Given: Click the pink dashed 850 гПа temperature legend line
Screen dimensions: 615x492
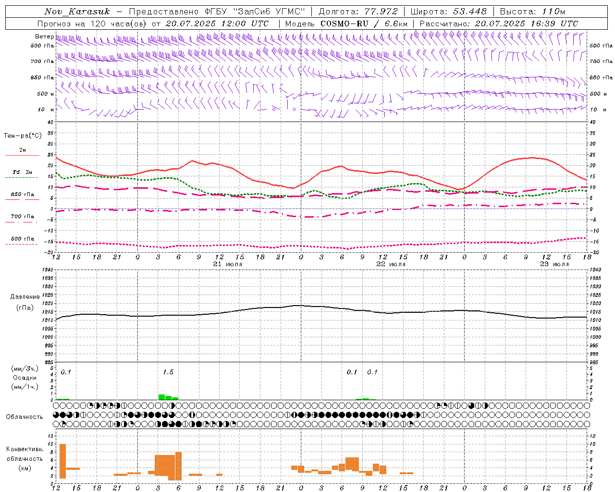Looking at the screenshot, I should pyautogui.click(x=22, y=200).
